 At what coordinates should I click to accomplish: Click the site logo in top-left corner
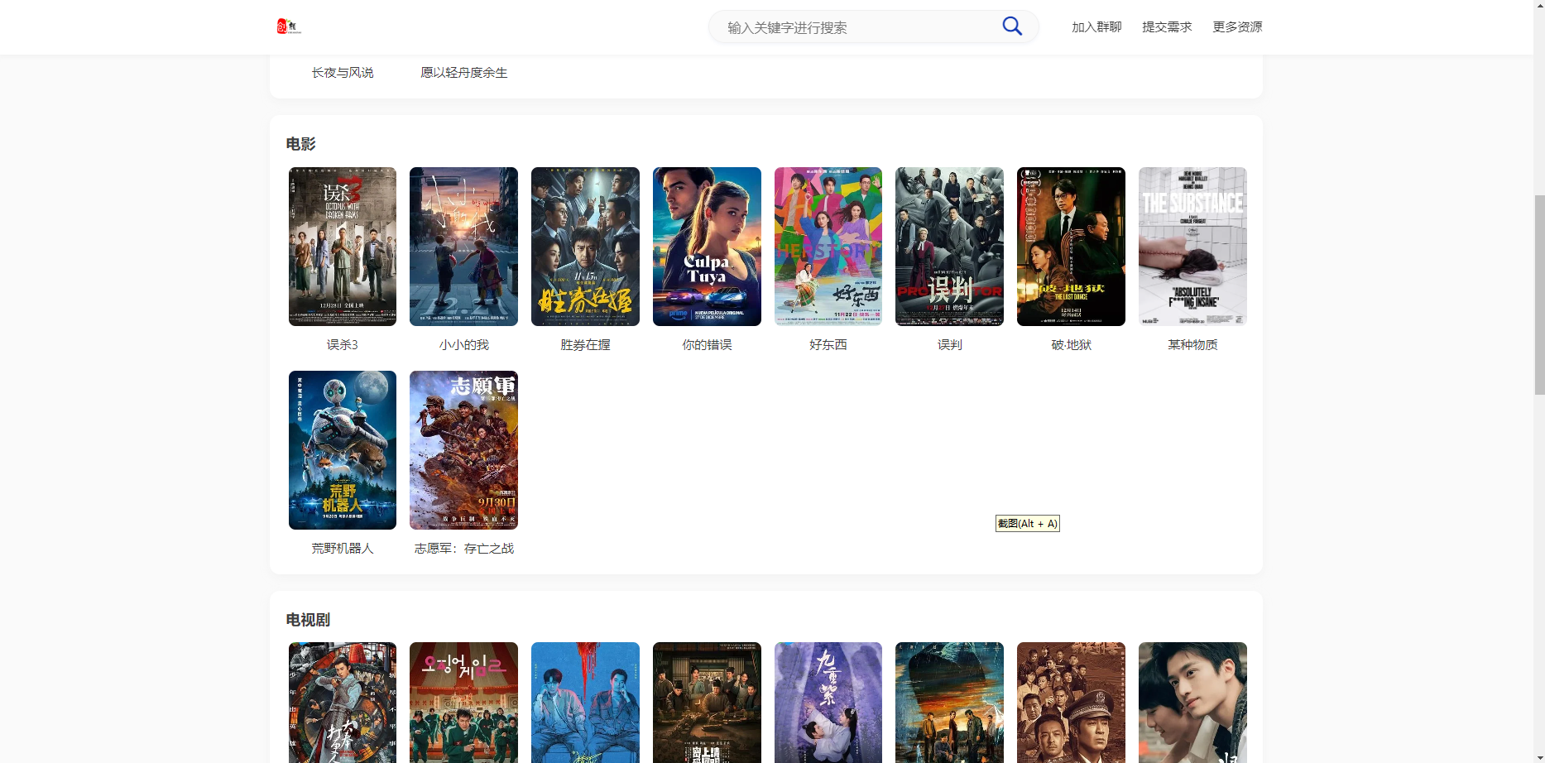tap(289, 26)
